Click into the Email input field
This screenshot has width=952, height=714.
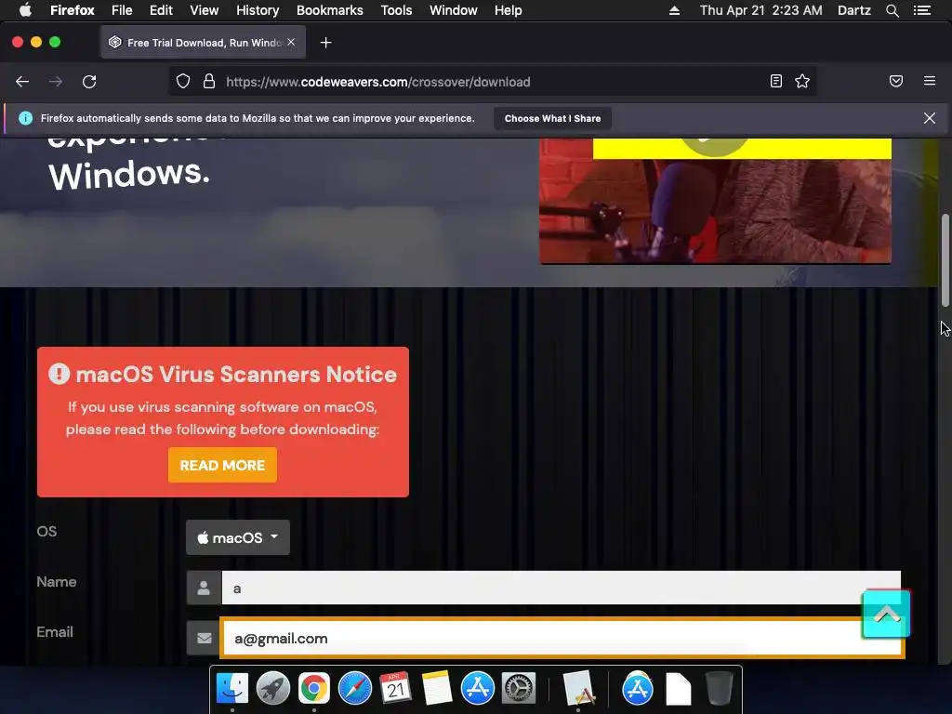(562, 638)
